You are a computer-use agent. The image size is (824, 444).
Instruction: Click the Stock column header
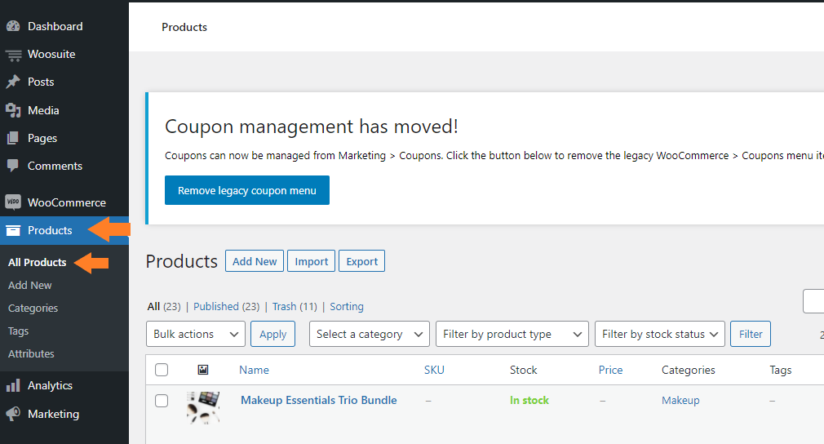click(x=524, y=370)
